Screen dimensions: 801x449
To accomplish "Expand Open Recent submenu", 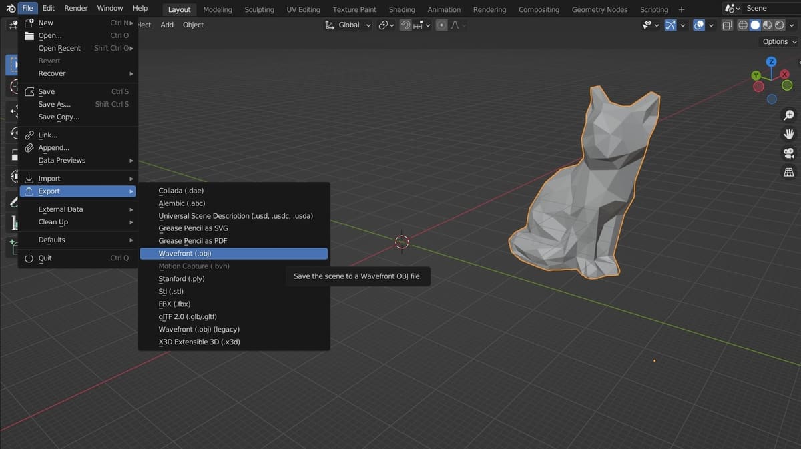I will tap(78, 48).
